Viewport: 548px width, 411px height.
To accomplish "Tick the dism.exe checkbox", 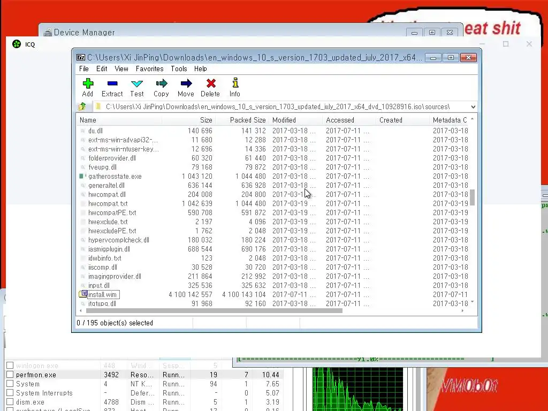I will click(10, 401).
